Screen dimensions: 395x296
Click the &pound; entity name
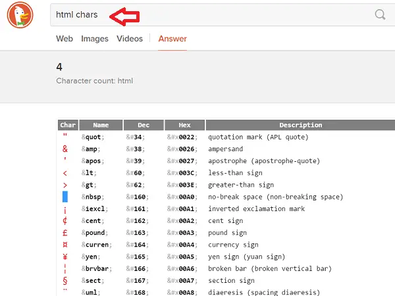click(x=95, y=233)
